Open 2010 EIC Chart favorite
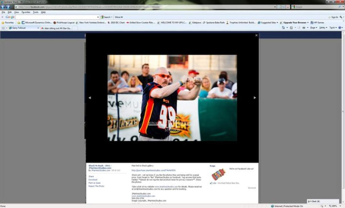Image resolution: width=345 pixels, height=208 pixels. coord(116,23)
